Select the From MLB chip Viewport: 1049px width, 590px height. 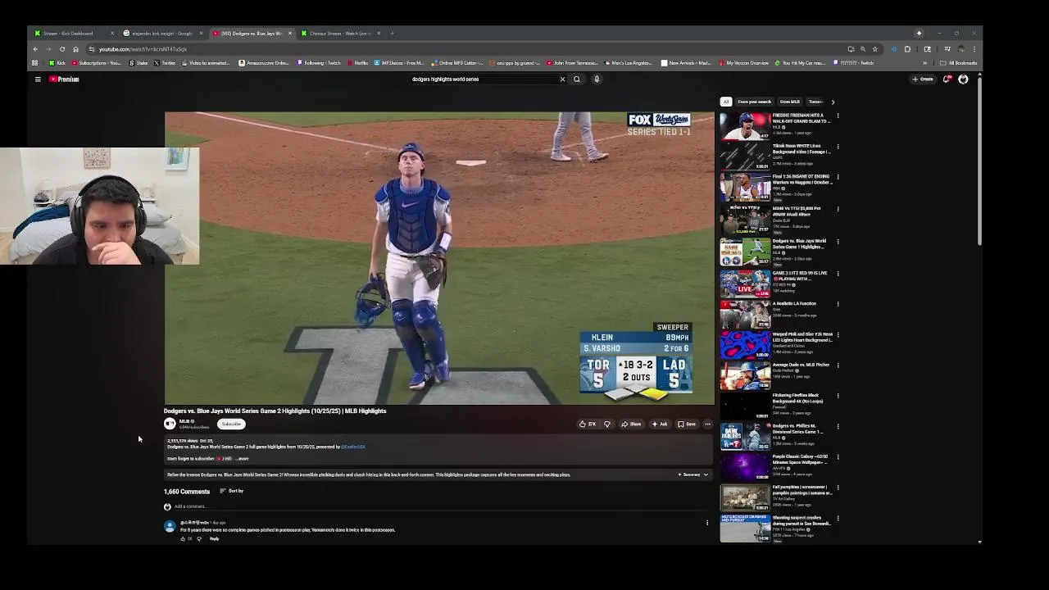point(790,102)
